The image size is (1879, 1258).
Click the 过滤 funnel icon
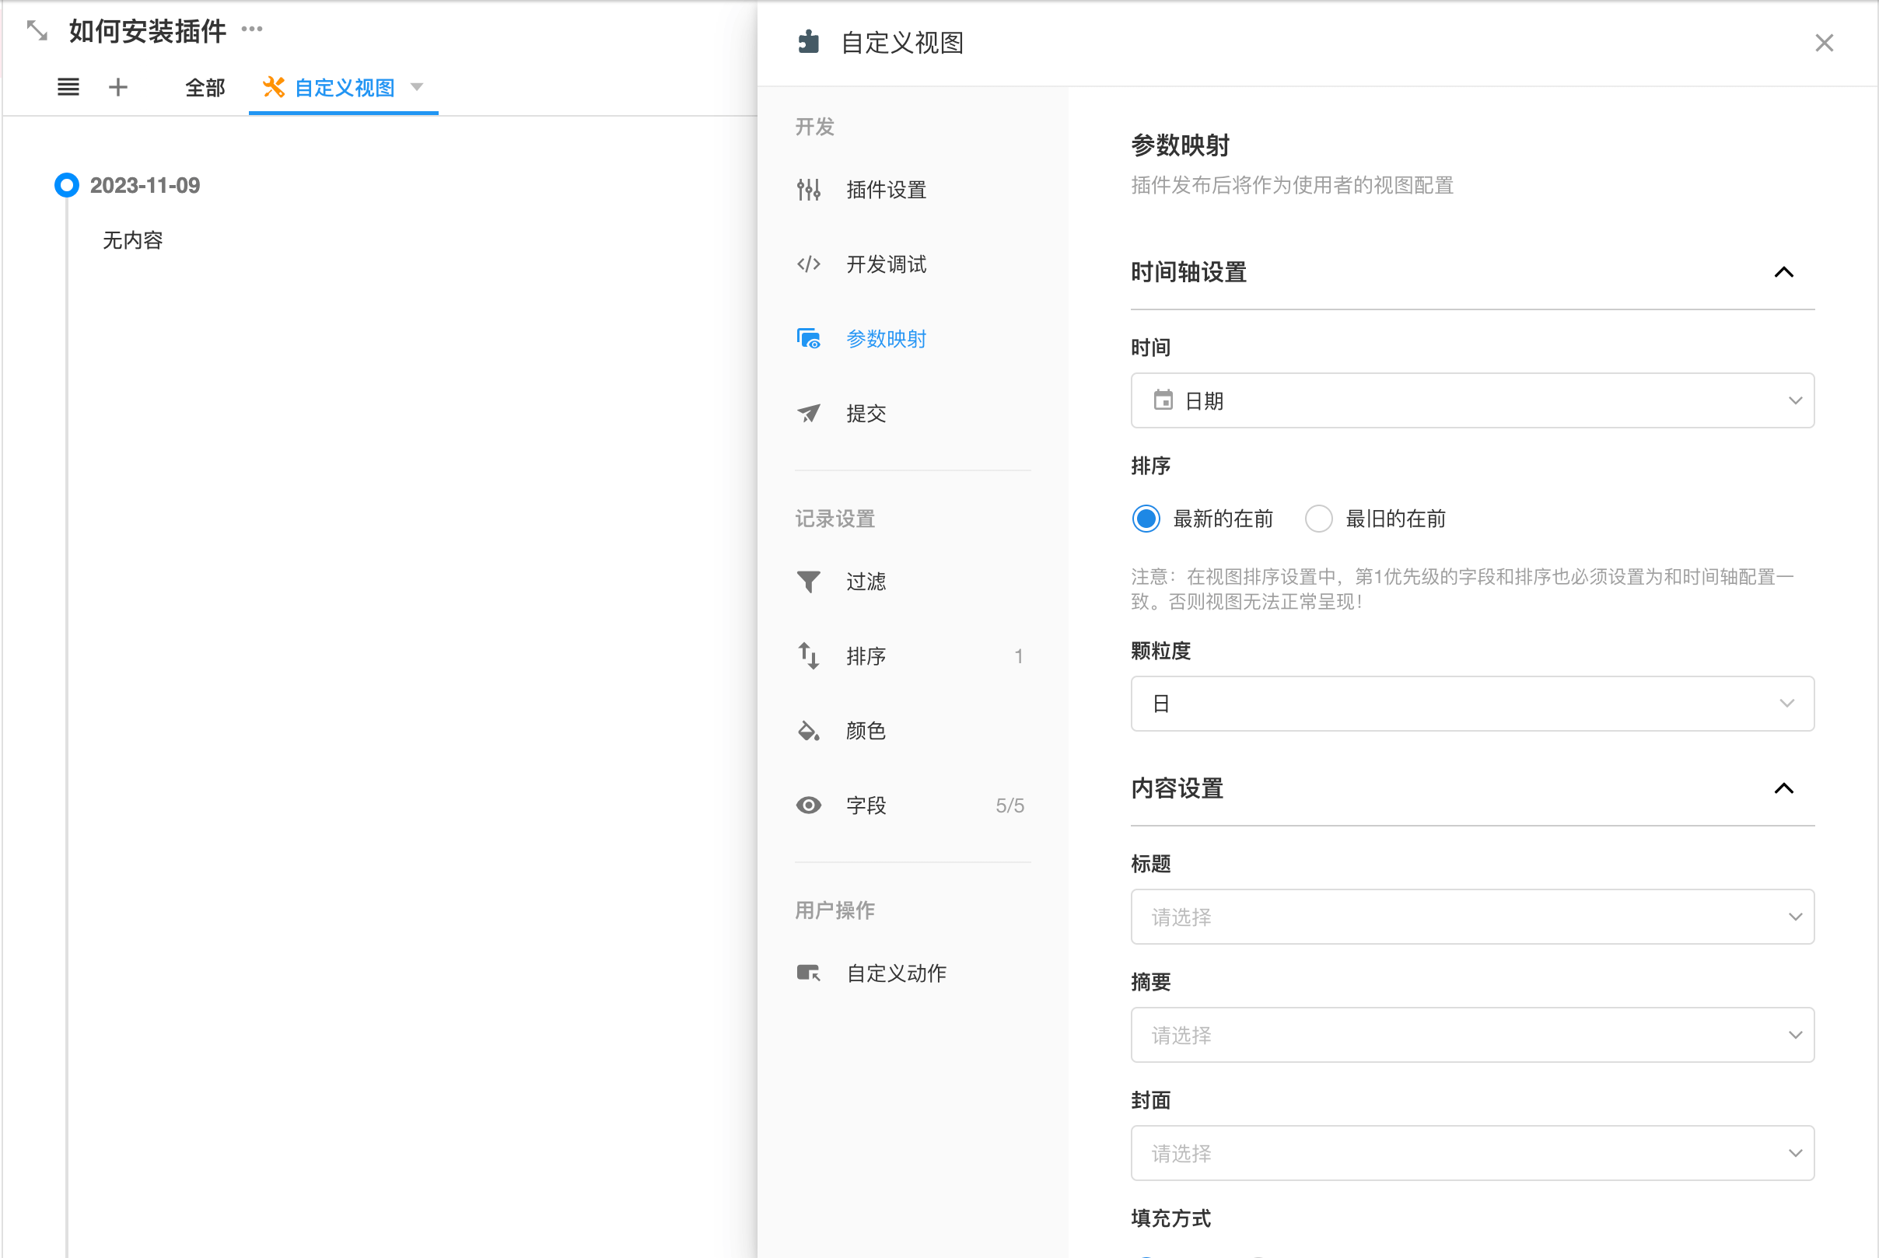[x=808, y=581]
